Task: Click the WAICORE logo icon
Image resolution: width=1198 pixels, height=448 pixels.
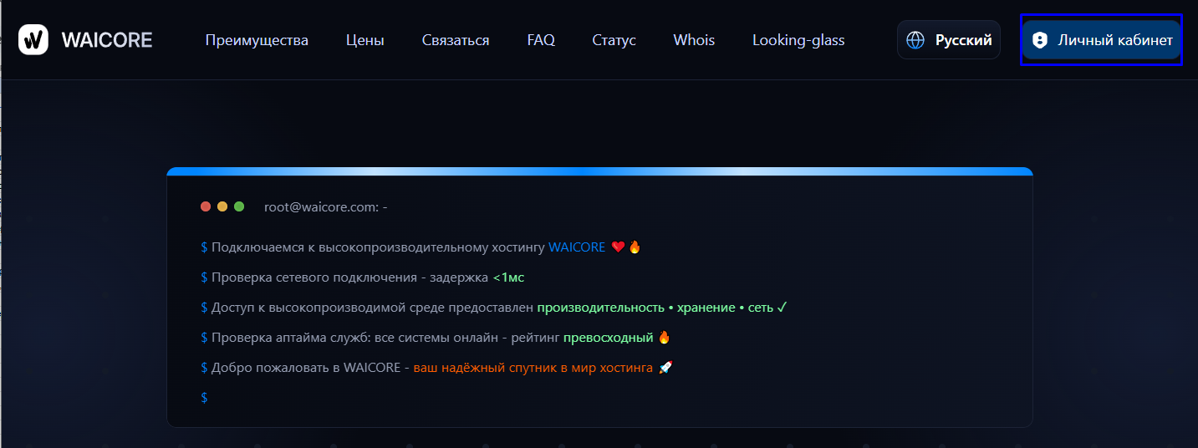Action: coord(33,39)
